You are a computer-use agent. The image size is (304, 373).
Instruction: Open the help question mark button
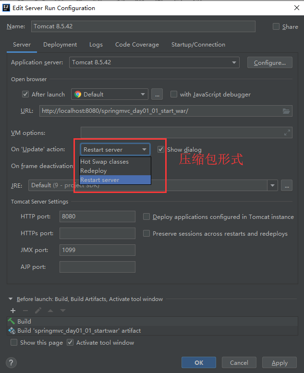[x=11, y=362]
